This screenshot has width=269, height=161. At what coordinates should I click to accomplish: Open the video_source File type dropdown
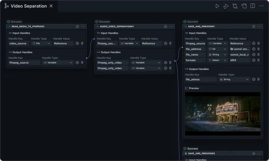[x=41, y=43]
